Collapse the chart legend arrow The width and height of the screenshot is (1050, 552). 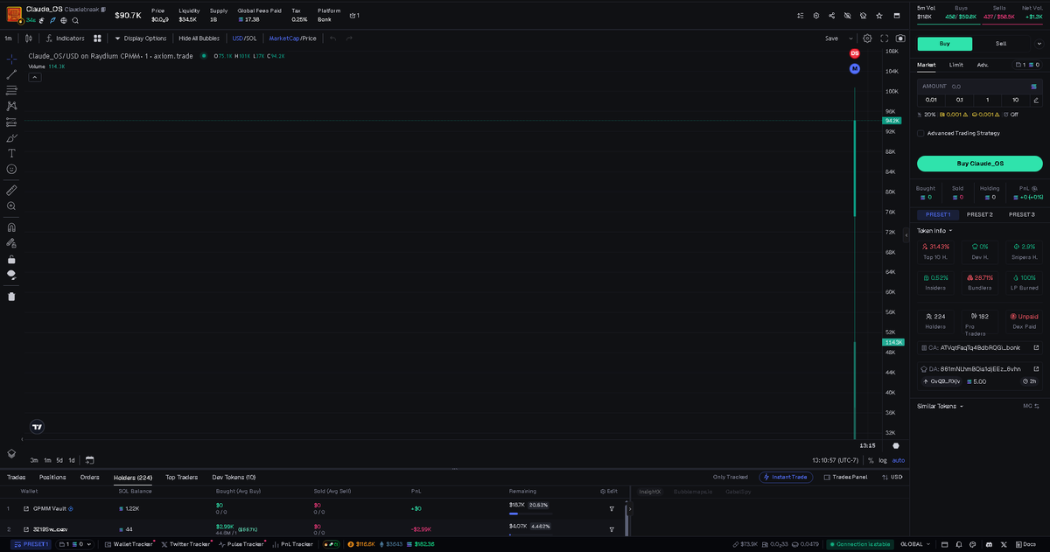click(x=35, y=77)
